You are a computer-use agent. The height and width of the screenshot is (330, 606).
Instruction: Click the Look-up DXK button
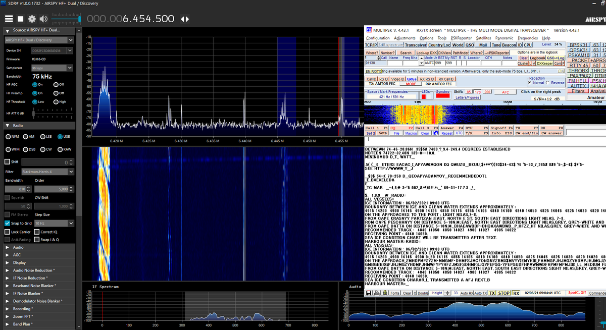426,52
